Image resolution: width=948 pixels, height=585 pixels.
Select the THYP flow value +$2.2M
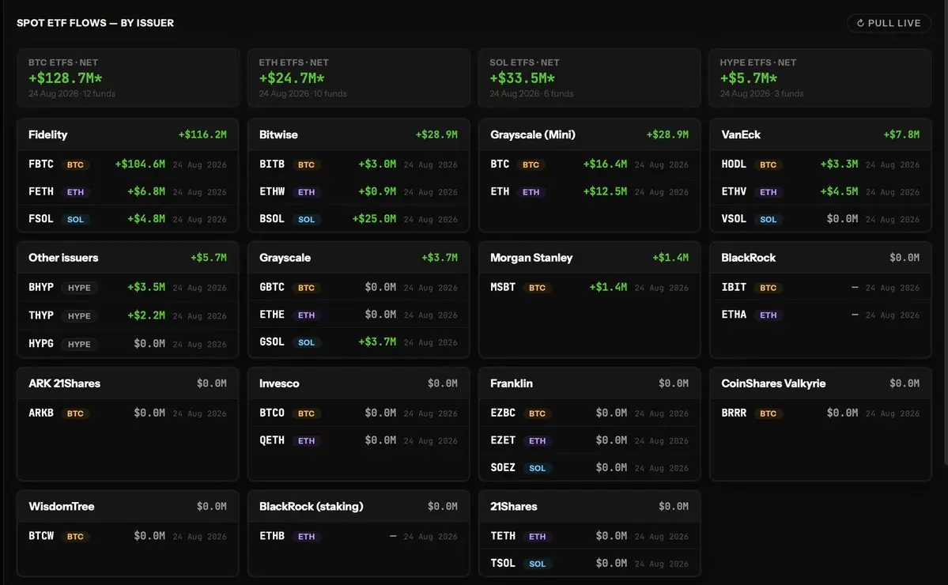[145, 315]
